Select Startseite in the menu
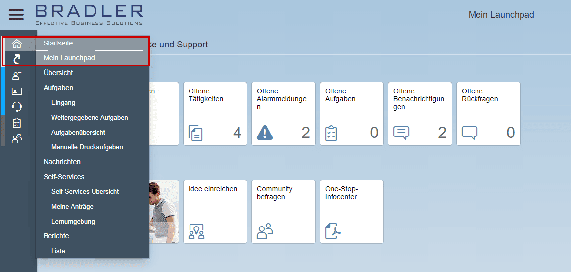The width and height of the screenshot is (571, 272). pos(93,43)
